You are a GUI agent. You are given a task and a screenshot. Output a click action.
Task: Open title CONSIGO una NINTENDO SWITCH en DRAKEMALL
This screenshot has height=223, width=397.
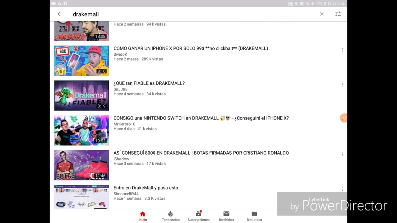pyautogui.click(x=201, y=118)
